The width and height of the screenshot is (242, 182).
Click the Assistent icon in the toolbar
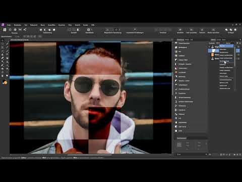pyautogui.click(x=135, y=30)
